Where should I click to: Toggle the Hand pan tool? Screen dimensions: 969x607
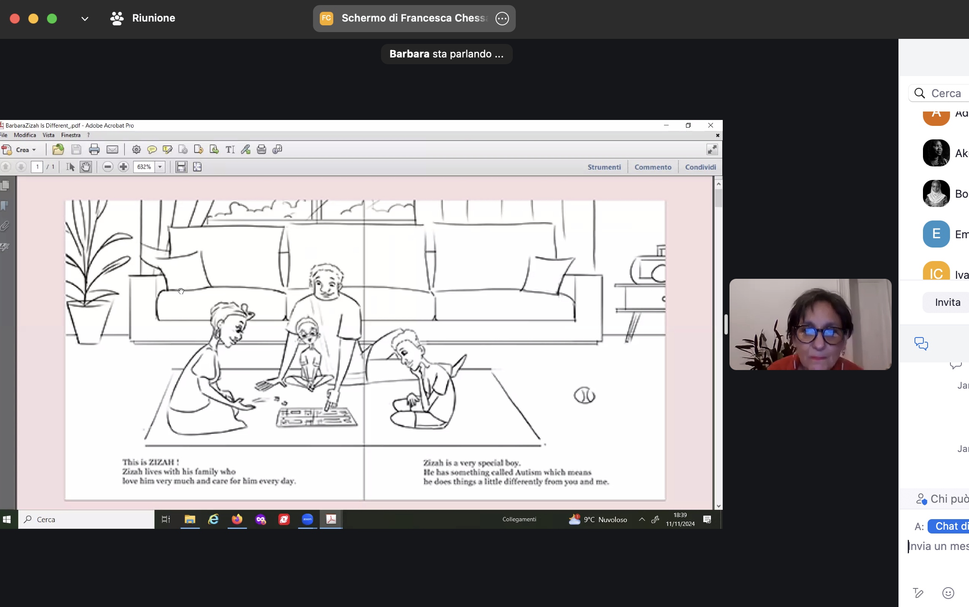[x=86, y=167]
